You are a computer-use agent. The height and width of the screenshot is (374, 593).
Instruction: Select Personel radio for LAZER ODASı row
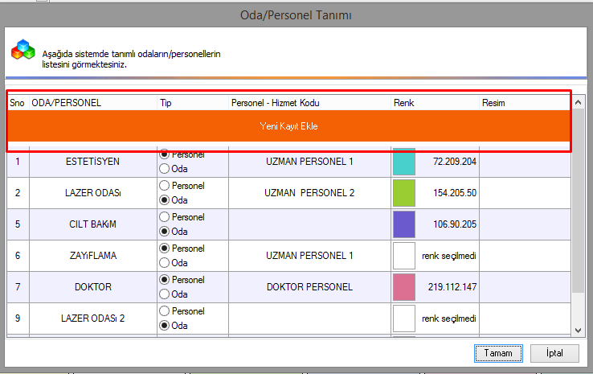tap(166, 186)
